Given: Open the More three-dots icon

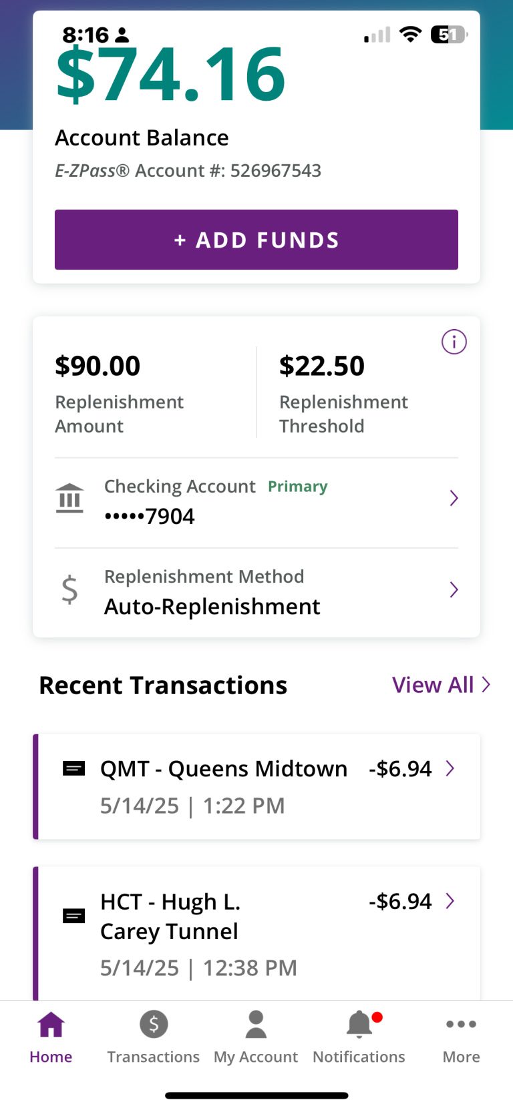Looking at the screenshot, I should tap(461, 1024).
